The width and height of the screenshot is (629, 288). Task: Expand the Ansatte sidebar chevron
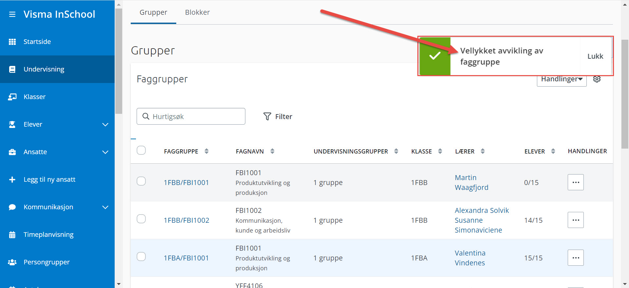105,152
